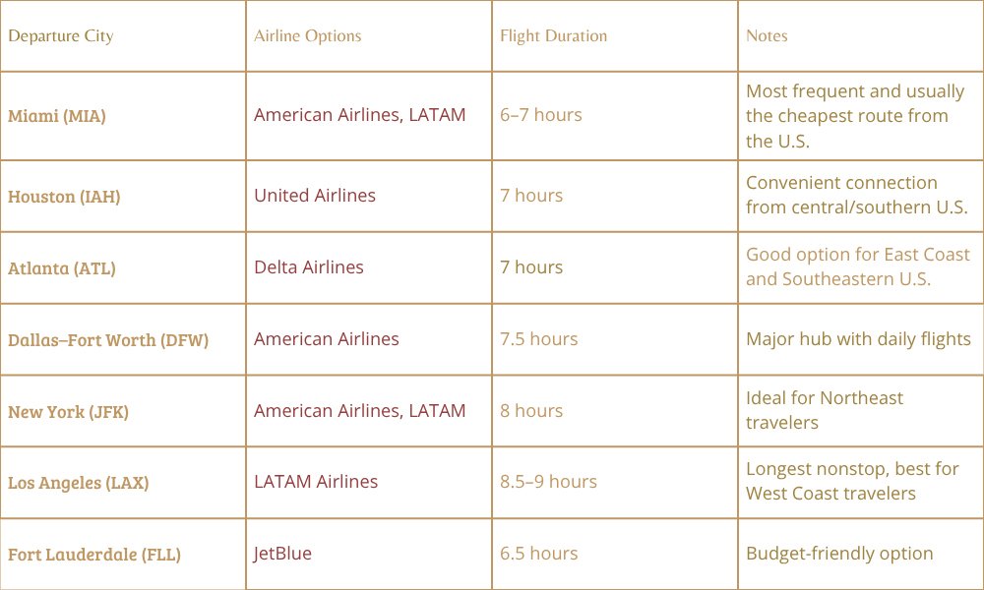Click the Delta Airlines cell
This screenshot has height=590, width=984.
(x=309, y=267)
